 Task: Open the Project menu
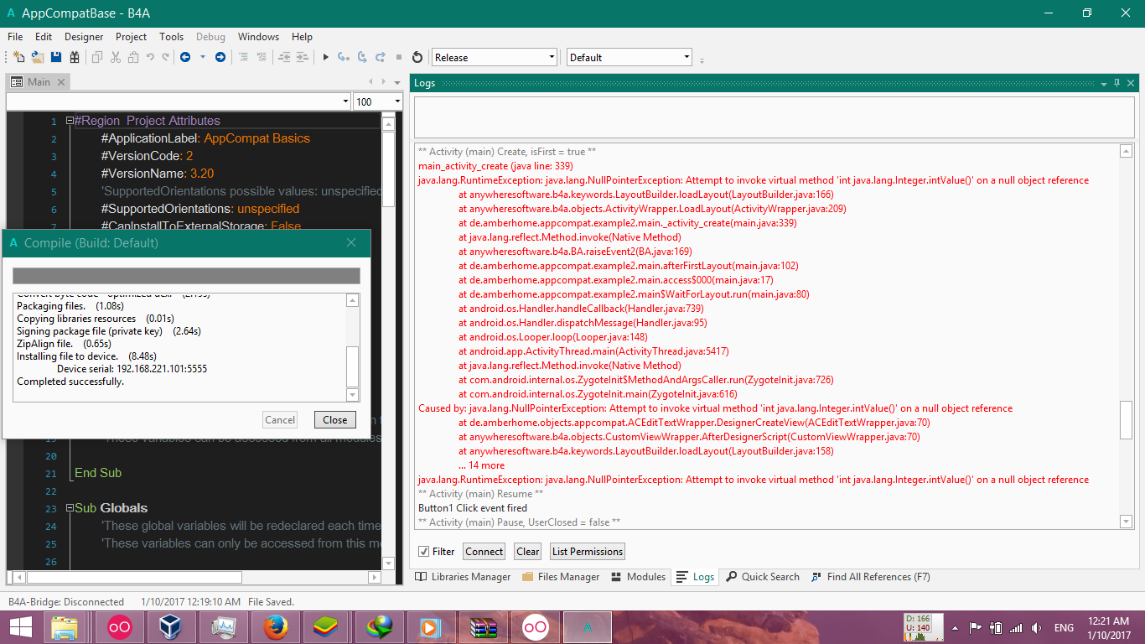tap(131, 37)
